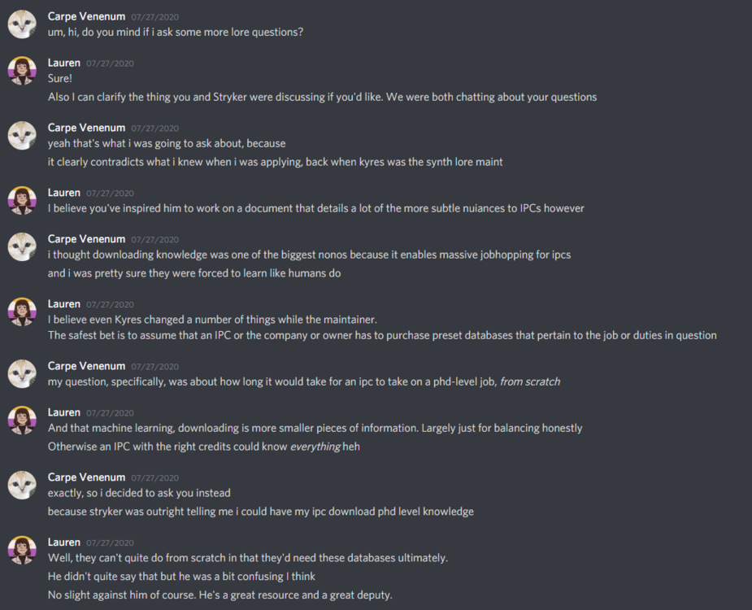Click Lauren username above "And that machine learning"
This screenshot has height=610, width=752.
pyautogui.click(x=64, y=412)
